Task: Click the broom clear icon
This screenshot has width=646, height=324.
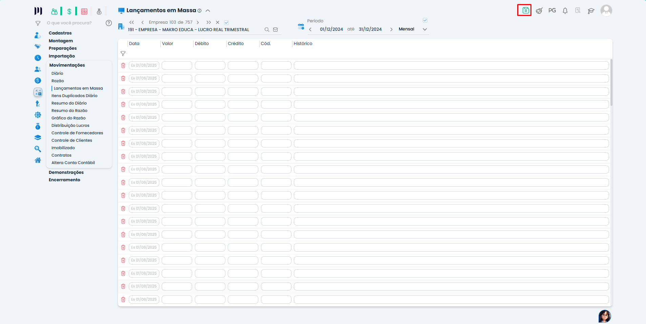Action: click(539, 11)
